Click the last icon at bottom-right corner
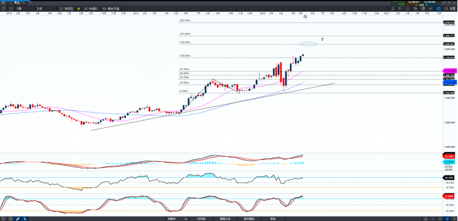This screenshot has height=221, width=458. pos(454,219)
